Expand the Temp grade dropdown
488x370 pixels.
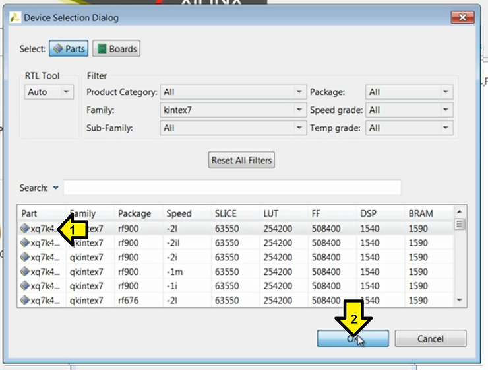pos(409,128)
